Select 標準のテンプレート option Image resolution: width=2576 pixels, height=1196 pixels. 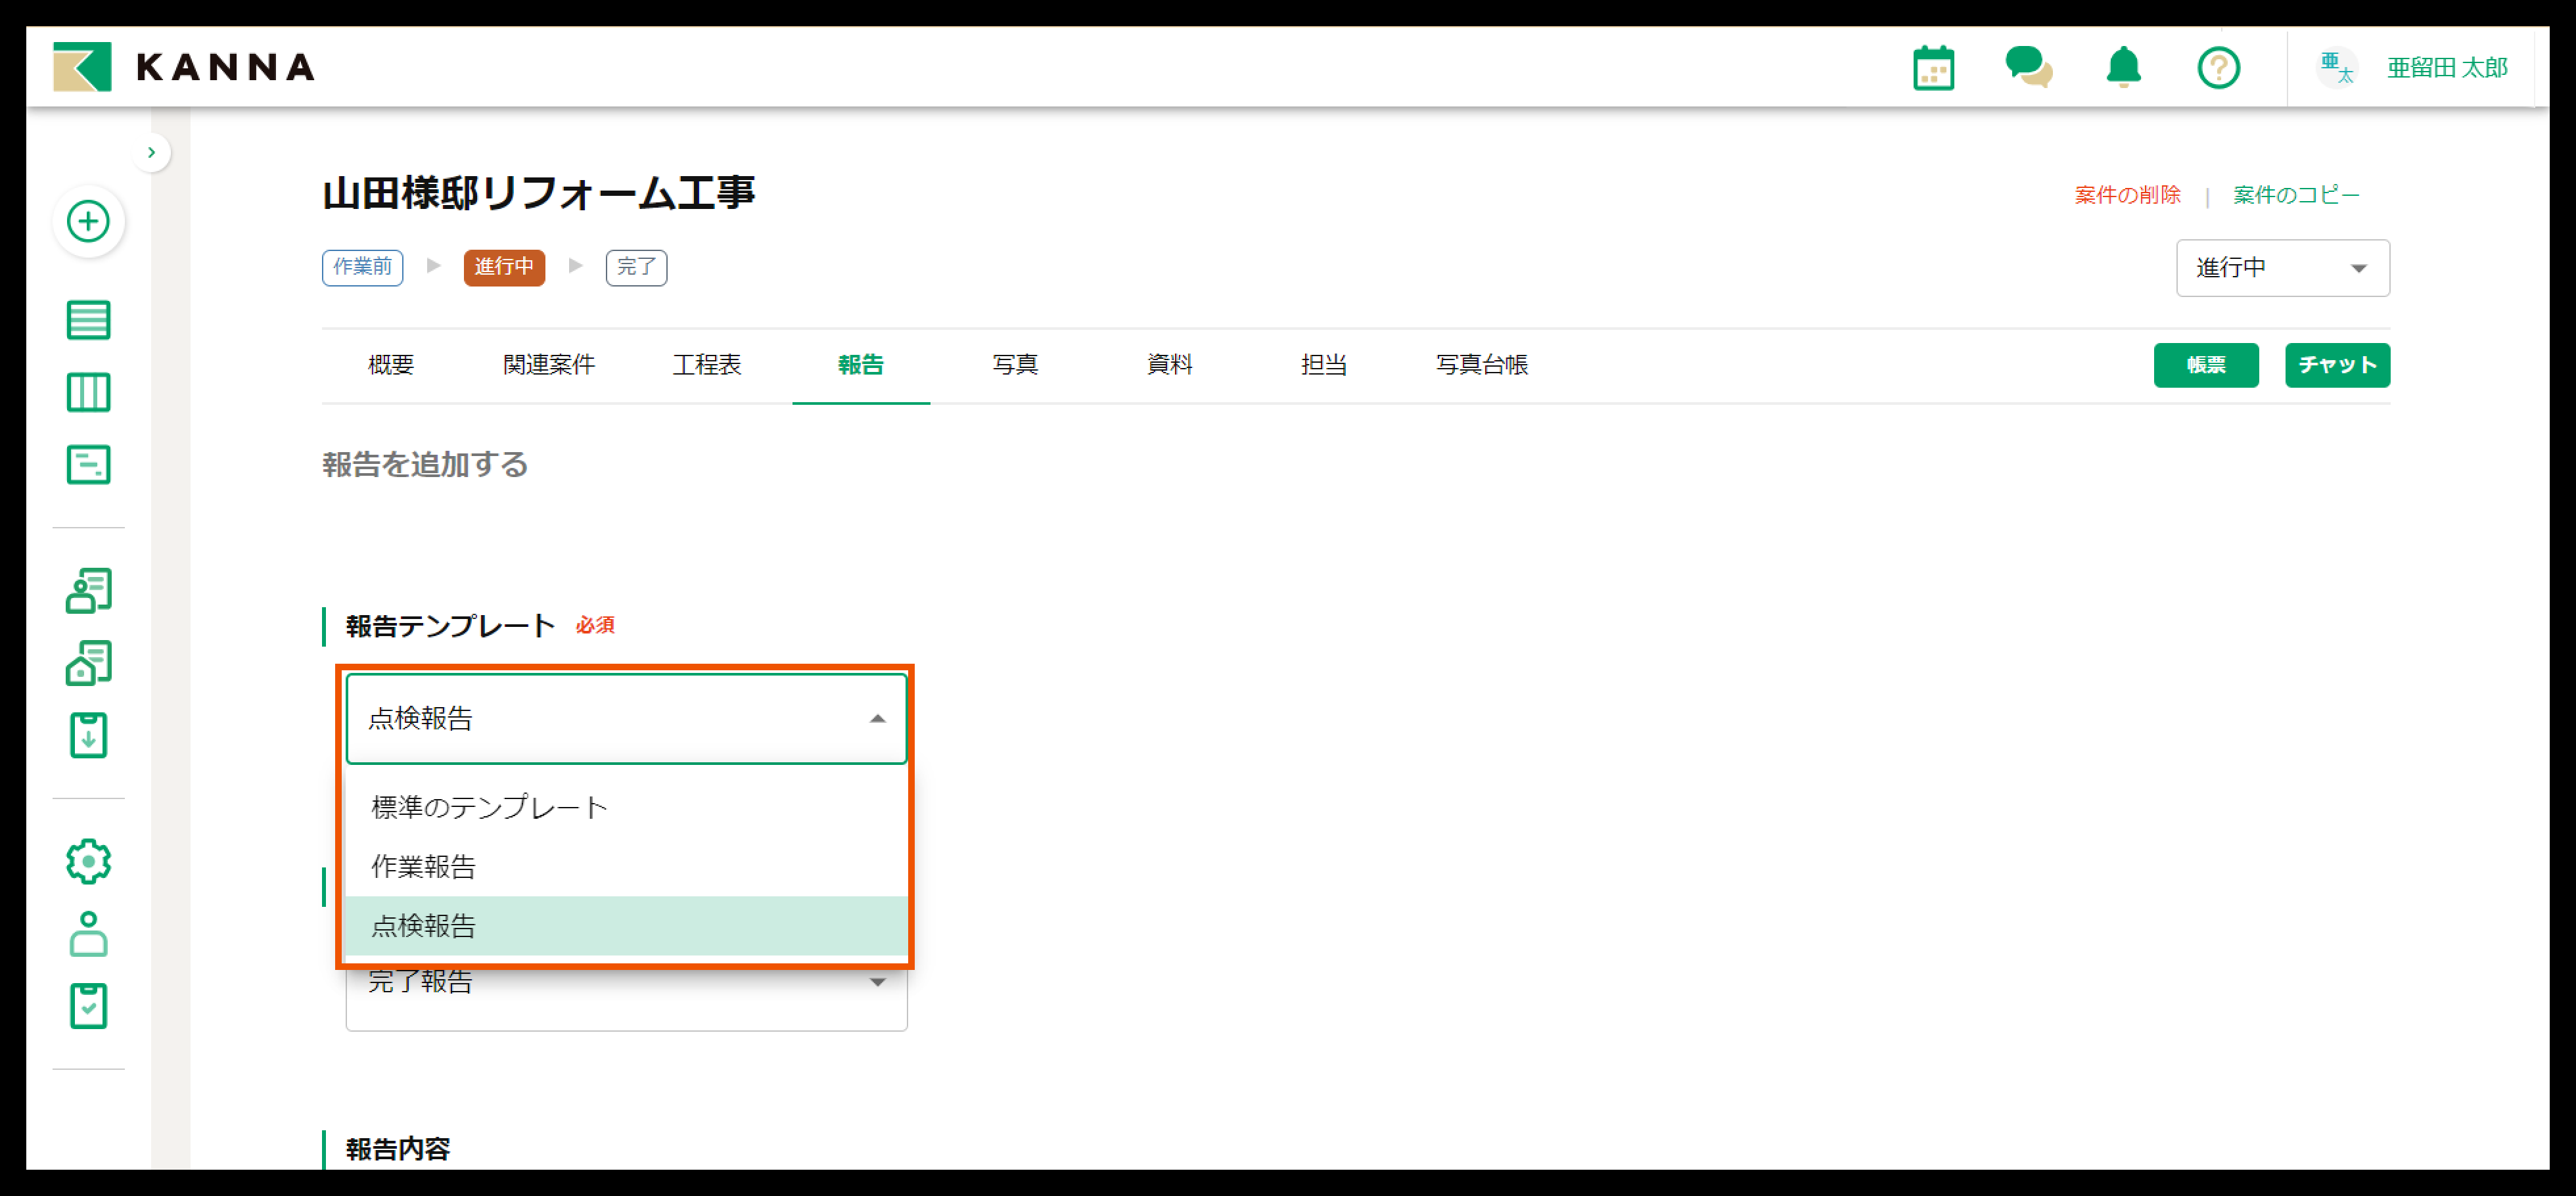(626, 807)
